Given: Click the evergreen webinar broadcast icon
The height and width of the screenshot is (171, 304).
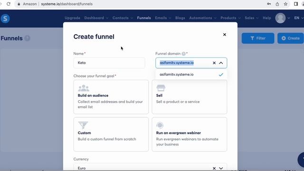Looking at the screenshot, I should click(160, 125).
